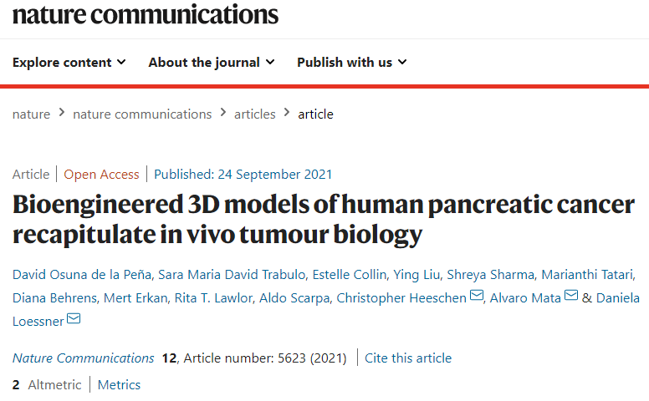This screenshot has height=401, width=649.
Task: Click the italic Nature Communications journal link
Action: click(83, 358)
